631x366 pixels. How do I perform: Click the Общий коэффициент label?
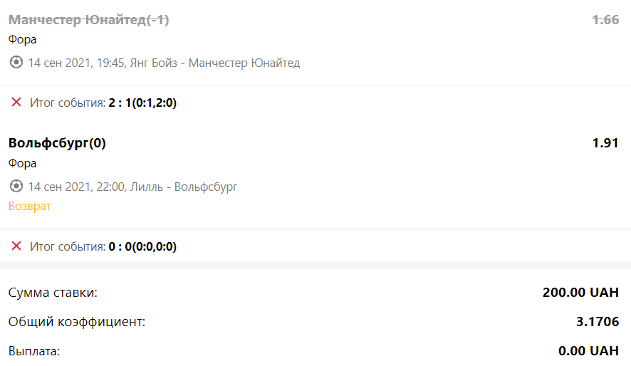click(x=77, y=322)
